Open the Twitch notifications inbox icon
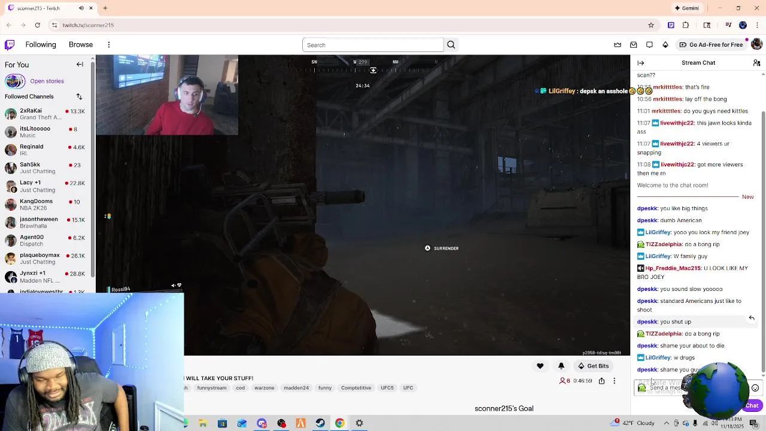Image resolution: width=766 pixels, height=431 pixels. 633,45
